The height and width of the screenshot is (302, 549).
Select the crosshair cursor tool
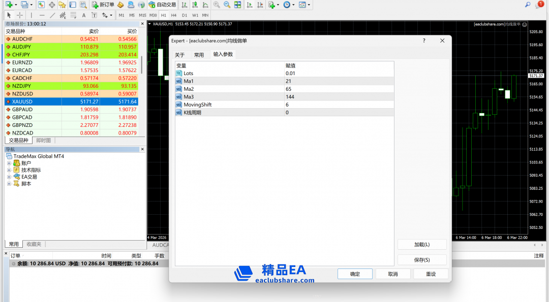(19, 15)
